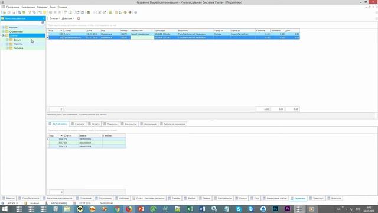Click the round icon at the toolbar's right end
The width and height of the screenshot is (378, 213).
(136, 12)
